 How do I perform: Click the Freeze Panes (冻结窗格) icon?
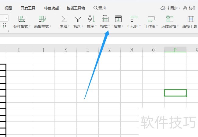[x=170, y=19]
